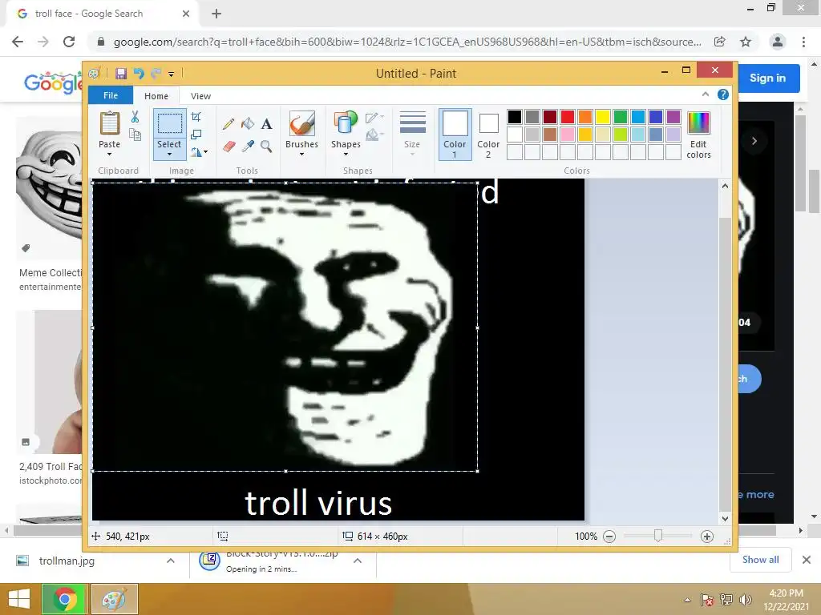Image resolution: width=821 pixels, height=615 pixels.
Task: Select the Fill with color bucket tool
Action: coord(248,124)
